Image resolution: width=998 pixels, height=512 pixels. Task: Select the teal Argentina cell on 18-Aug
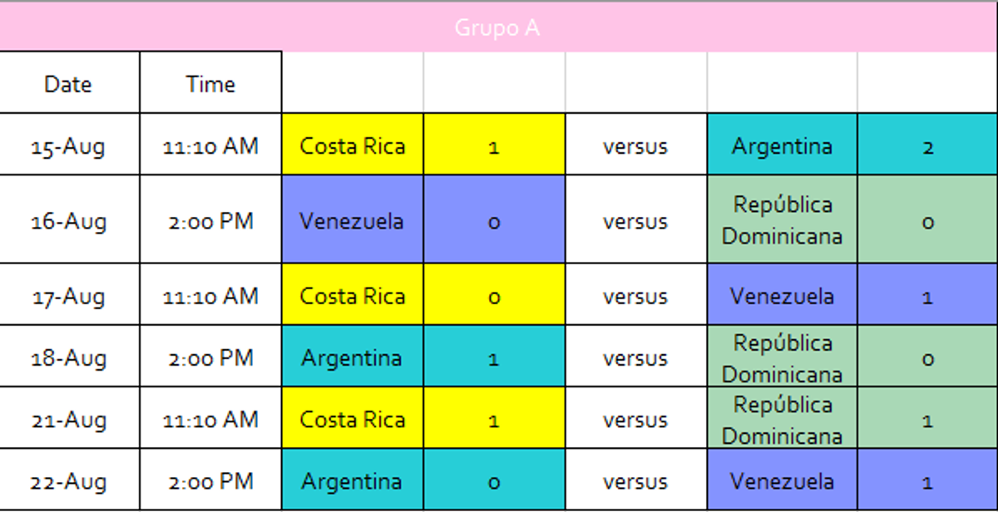click(353, 357)
